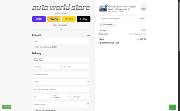Select the Company (optional) field
180x111 pixels.
point(61,74)
